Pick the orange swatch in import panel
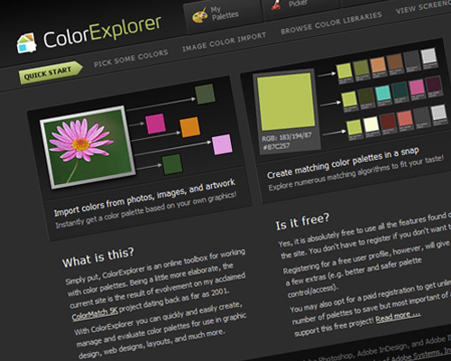 (x=190, y=127)
